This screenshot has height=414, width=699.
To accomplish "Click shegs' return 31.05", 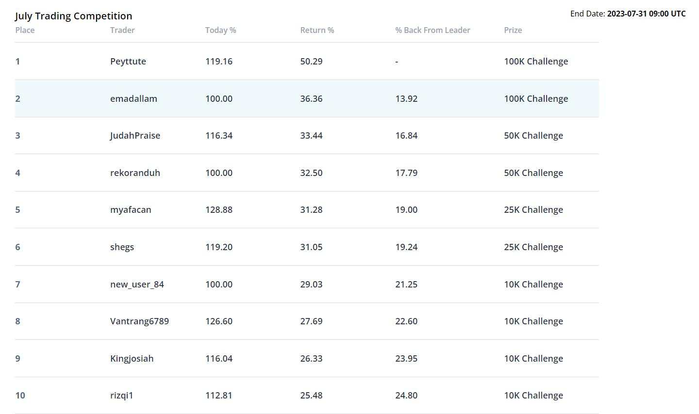I will (311, 247).
